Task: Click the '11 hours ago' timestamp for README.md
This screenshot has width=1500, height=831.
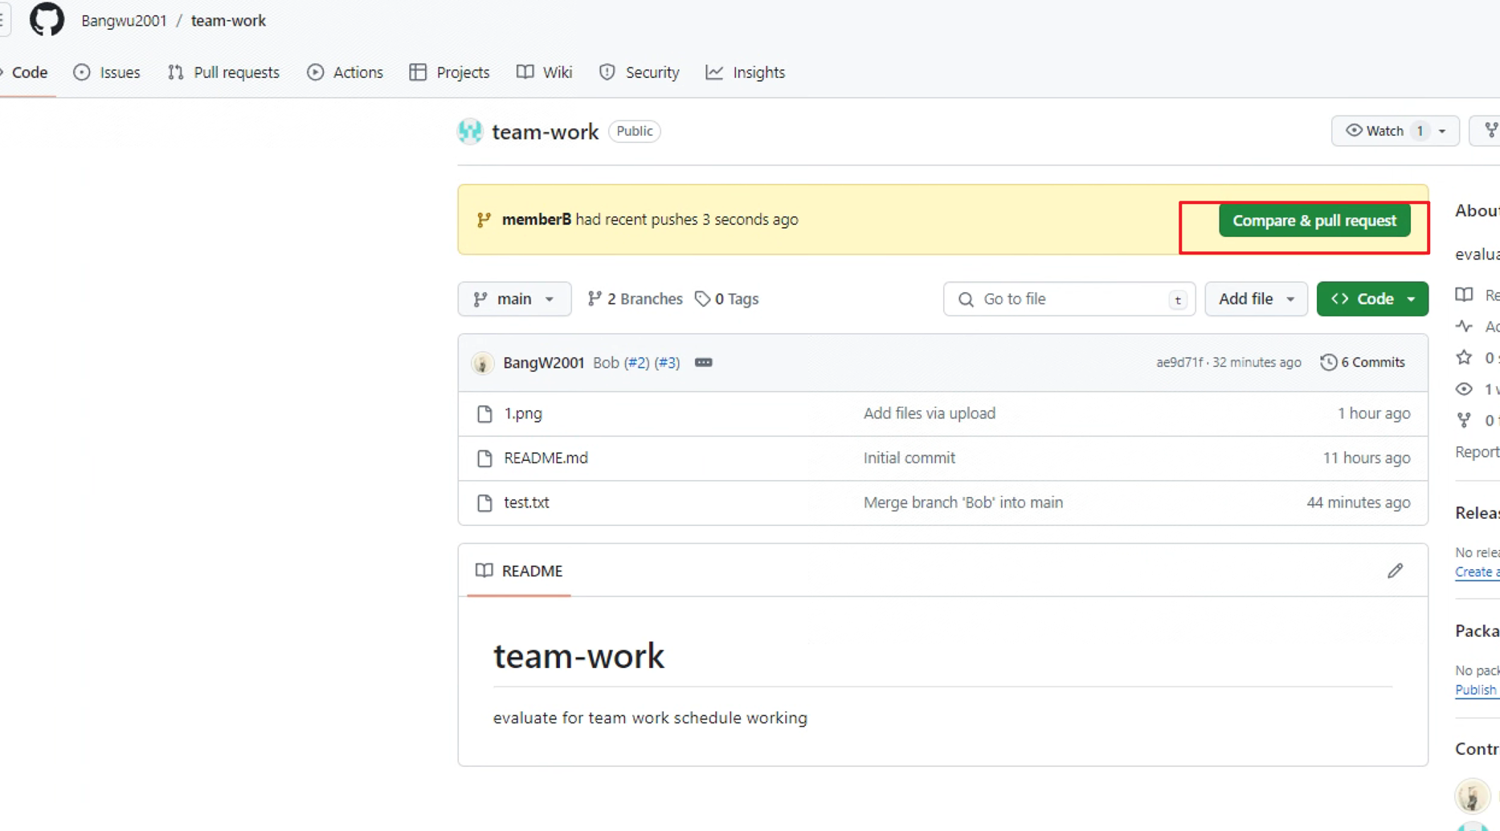Action: coord(1366,458)
